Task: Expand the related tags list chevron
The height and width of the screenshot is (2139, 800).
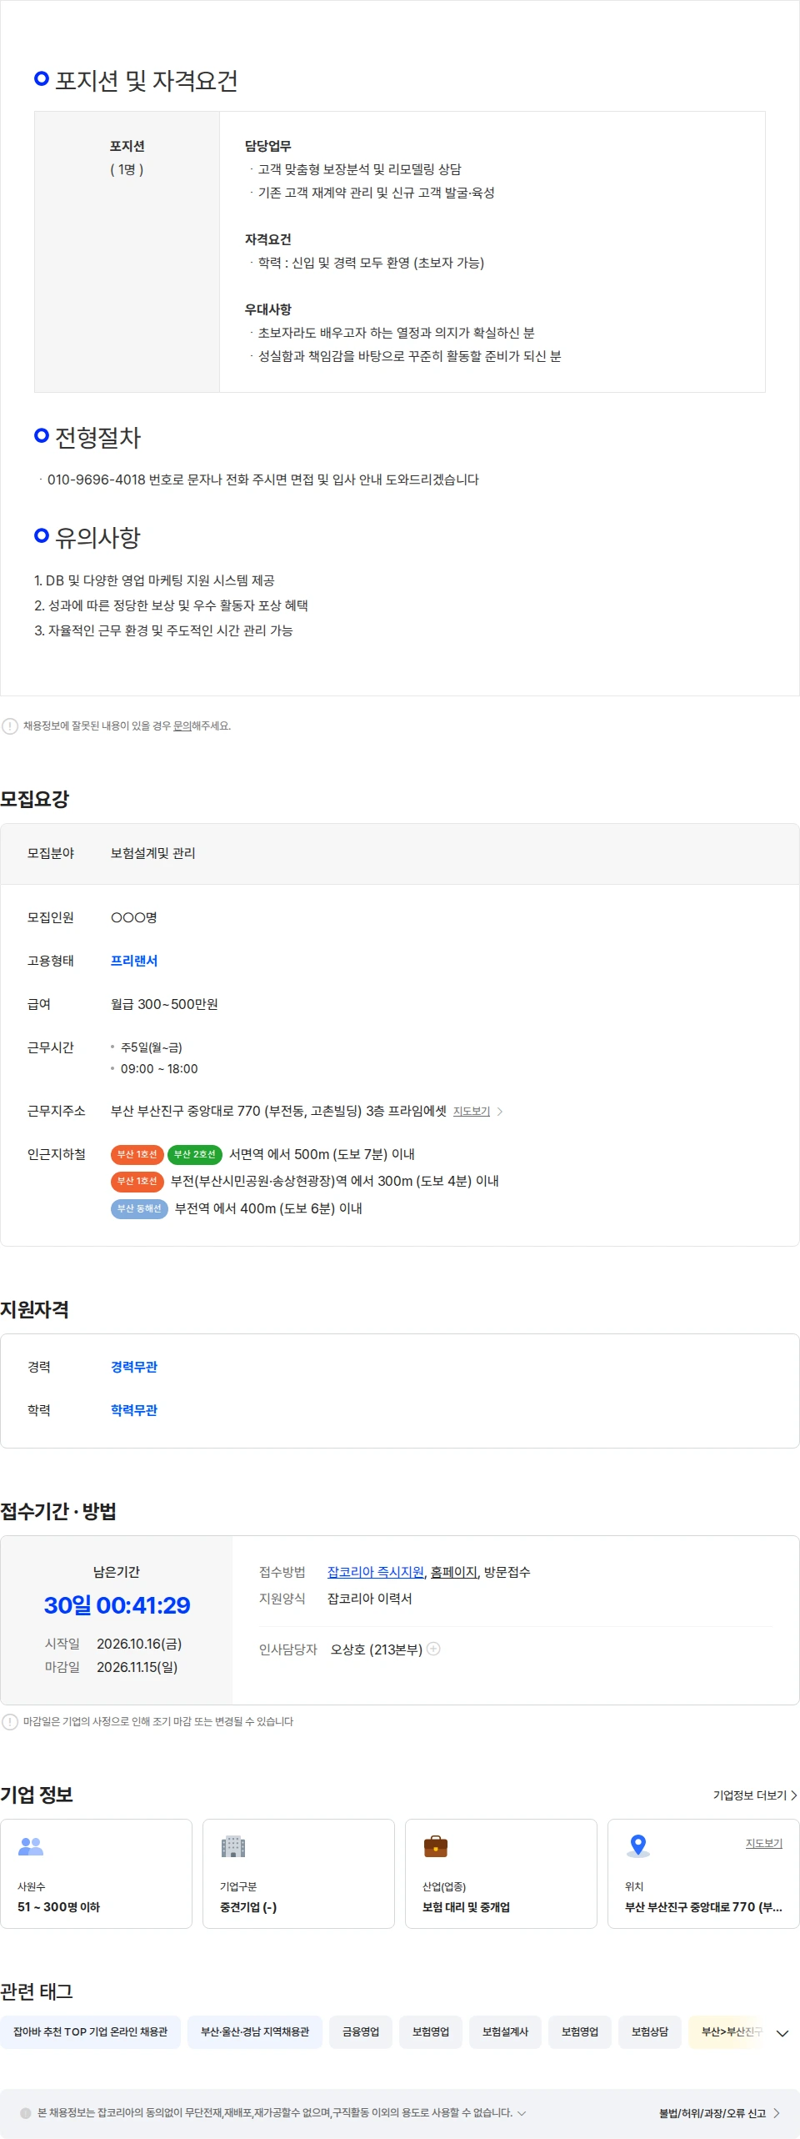Action: click(782, 2033)
